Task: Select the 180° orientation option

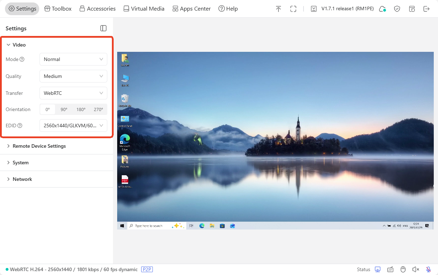Action: pyautogui.click(x=81, y=109)
